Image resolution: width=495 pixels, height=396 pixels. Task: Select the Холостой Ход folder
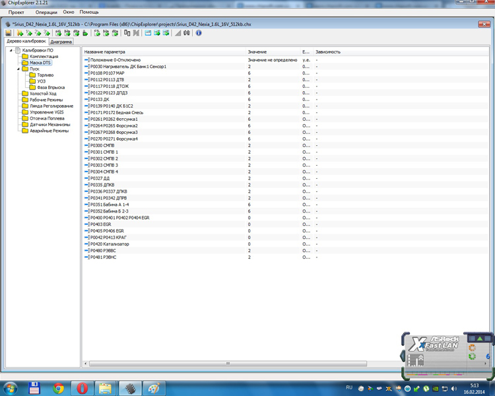(43, 94)
